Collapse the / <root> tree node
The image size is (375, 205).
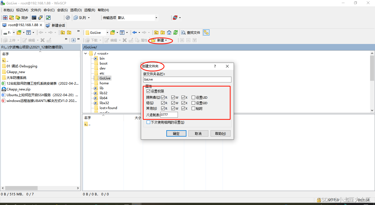point(86,54)
